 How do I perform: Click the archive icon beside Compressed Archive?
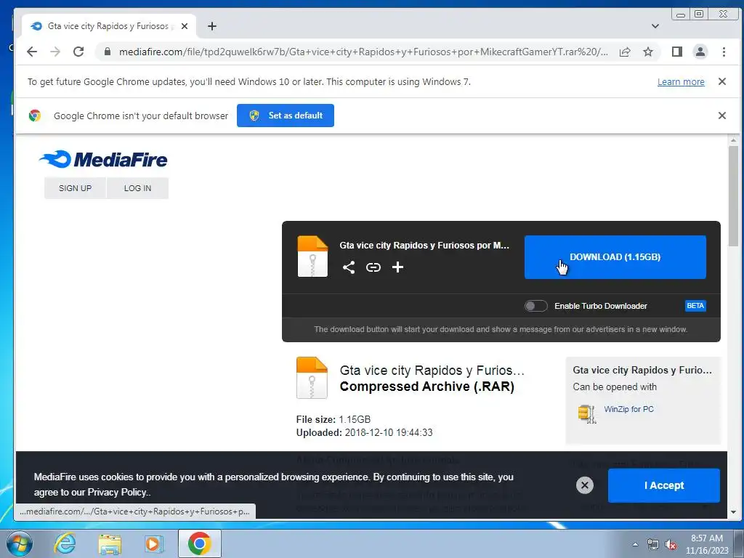tap(312, 378)
